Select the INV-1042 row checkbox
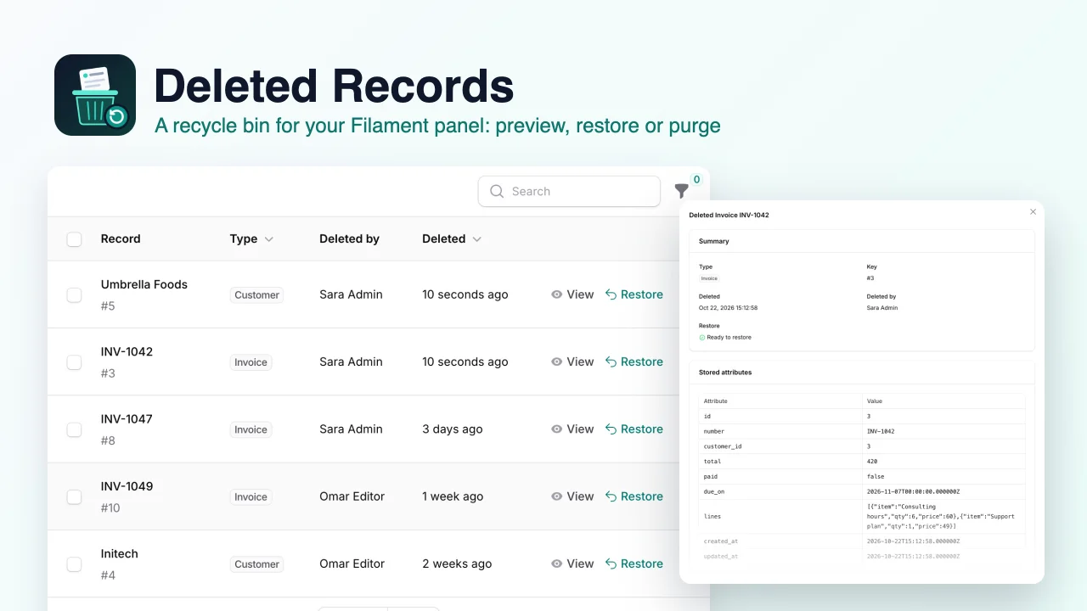This screenshot has width=1087, height=611. pos(74,362)
